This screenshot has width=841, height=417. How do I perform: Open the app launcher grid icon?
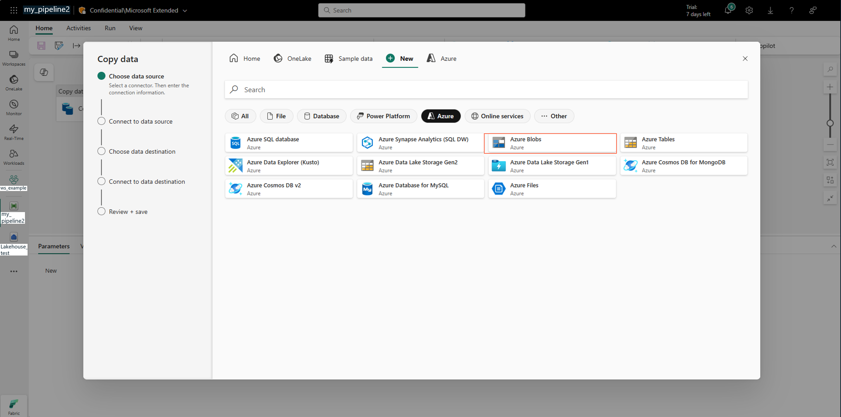[14, 10]
